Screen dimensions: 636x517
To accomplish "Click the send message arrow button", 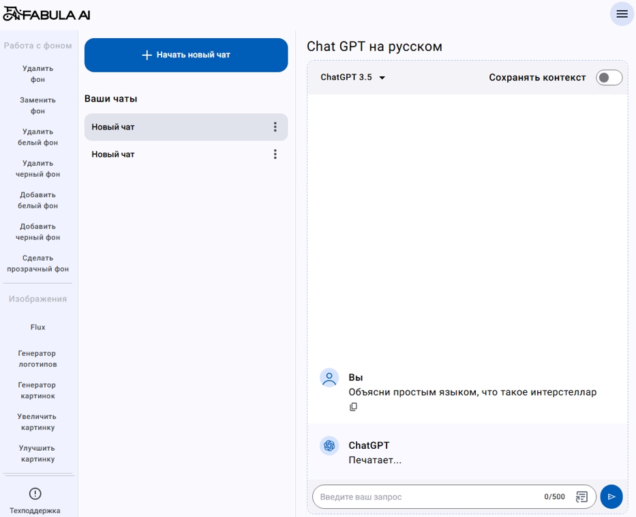I will tap(611, 497).
